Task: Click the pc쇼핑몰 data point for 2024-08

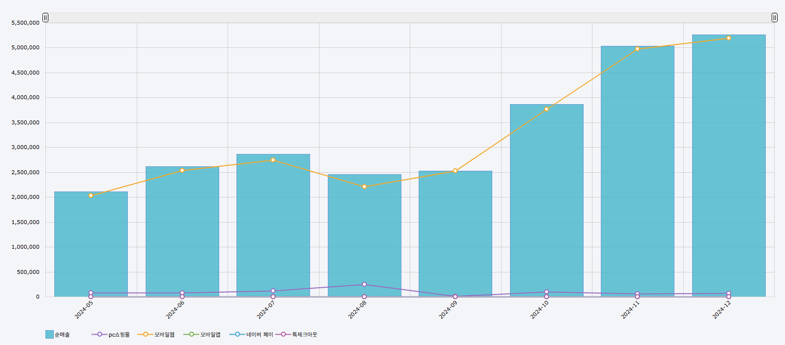Action: 364,284
